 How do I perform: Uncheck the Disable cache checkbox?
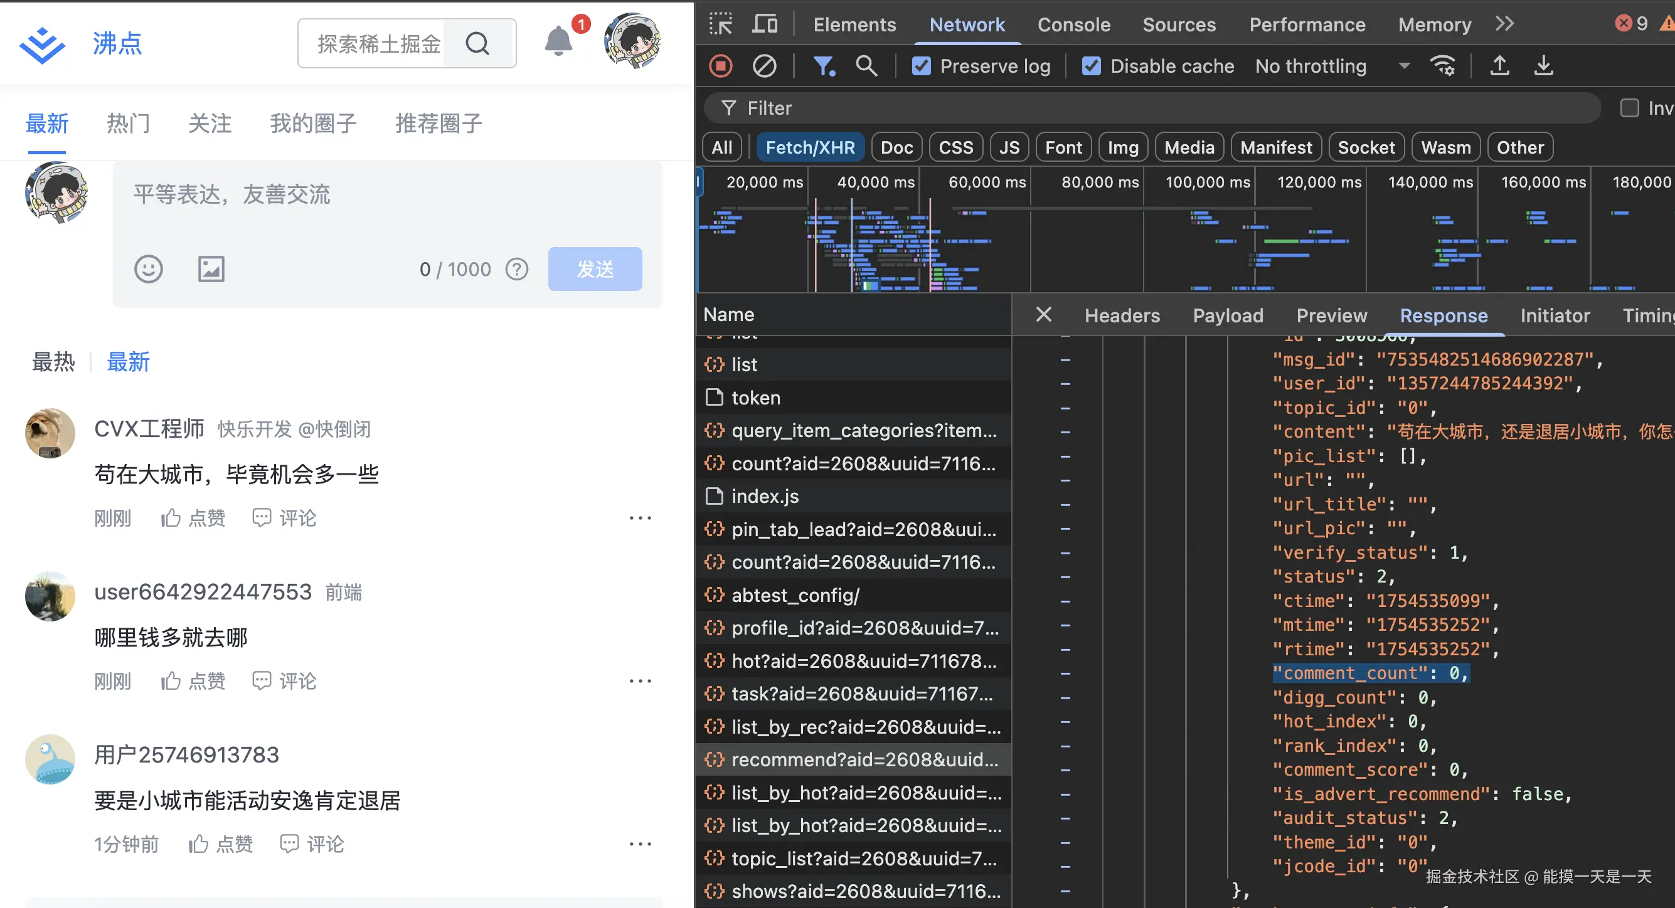point(1092,66)
